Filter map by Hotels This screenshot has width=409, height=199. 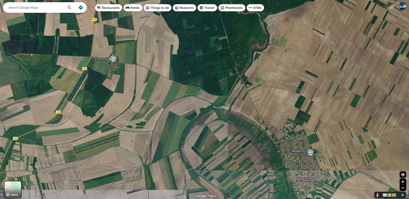pyautogui.click(x=133, y=8)
